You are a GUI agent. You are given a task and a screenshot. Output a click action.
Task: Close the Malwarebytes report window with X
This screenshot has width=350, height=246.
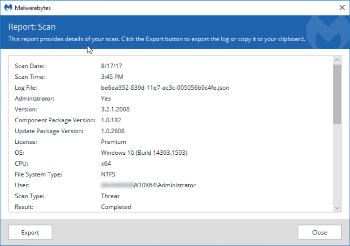point(342,8)
